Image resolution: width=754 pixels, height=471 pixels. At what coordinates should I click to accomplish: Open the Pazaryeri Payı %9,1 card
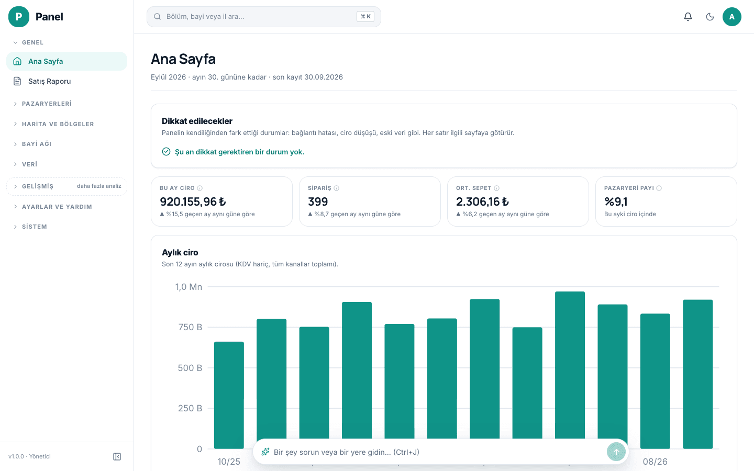pos(666,201)
